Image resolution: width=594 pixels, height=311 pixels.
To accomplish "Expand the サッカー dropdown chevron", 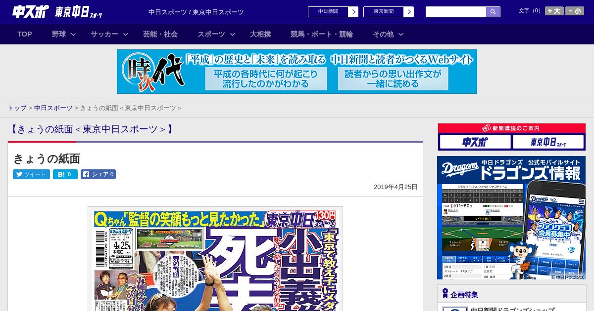I will click(x=126, y=34).
